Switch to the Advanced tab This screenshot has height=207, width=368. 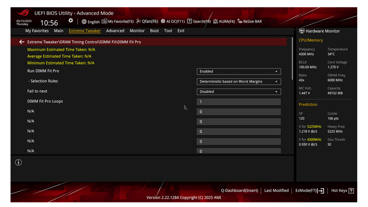click(x=115, y=31)
